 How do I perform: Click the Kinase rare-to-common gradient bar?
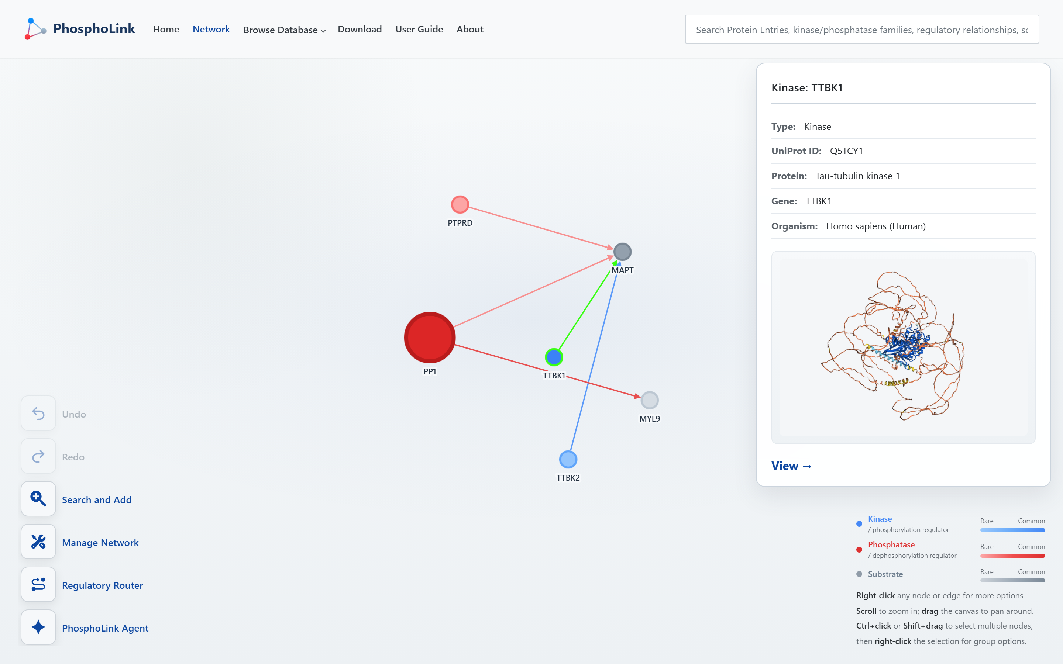coord(1012,530)
